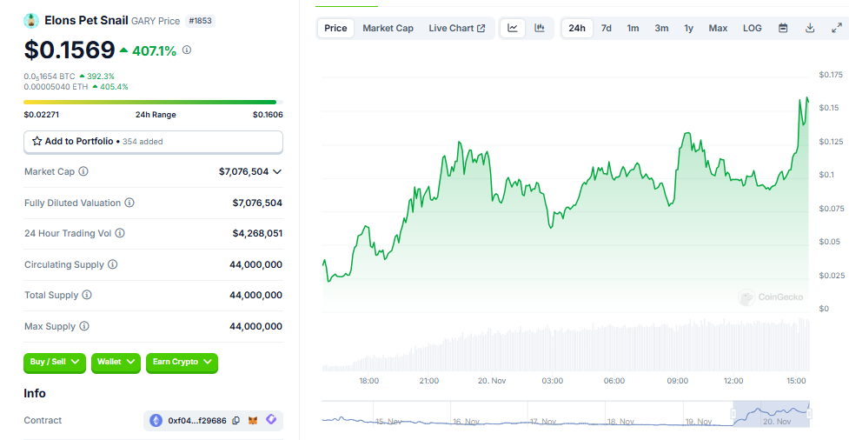Click the price line chart area
Screen dimensions: 849x440
click(x=566, y=195)
